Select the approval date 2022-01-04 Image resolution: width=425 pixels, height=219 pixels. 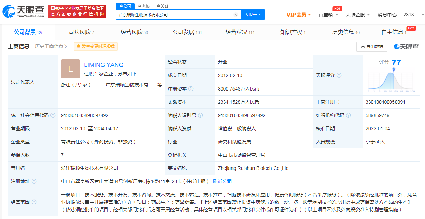(x=378, y=128)
